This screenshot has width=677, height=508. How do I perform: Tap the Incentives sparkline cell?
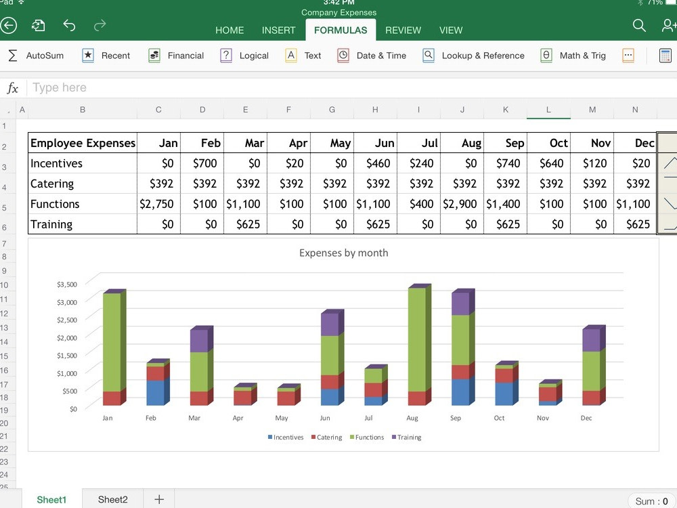click(667, 163)
